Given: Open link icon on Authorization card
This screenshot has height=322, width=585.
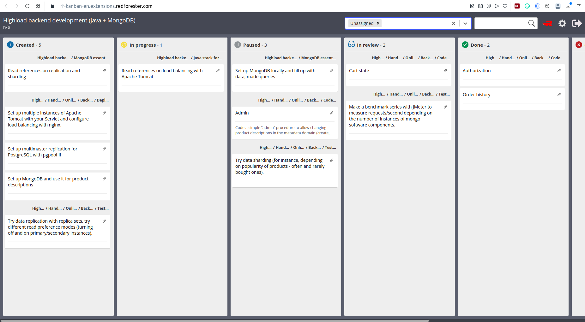Looking at the screenshot, I should coord(559,71).
